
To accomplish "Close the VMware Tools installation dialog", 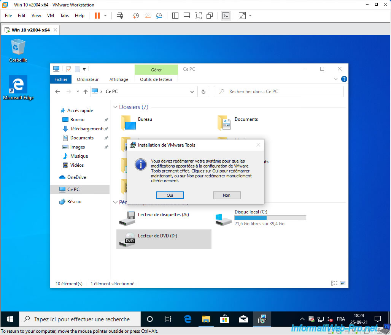I will point(258,145).
